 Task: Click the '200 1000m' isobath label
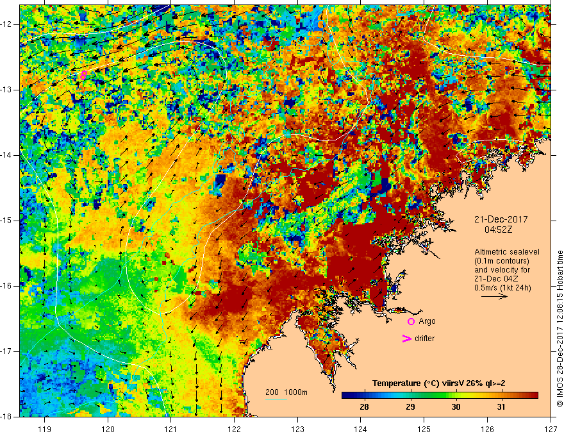pos(286,392)
